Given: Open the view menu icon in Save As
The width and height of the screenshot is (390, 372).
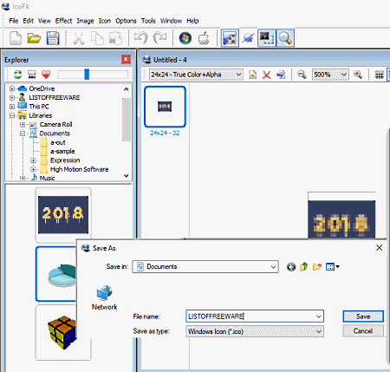Looking at the screenshot, I should click(x=332, y=266).
